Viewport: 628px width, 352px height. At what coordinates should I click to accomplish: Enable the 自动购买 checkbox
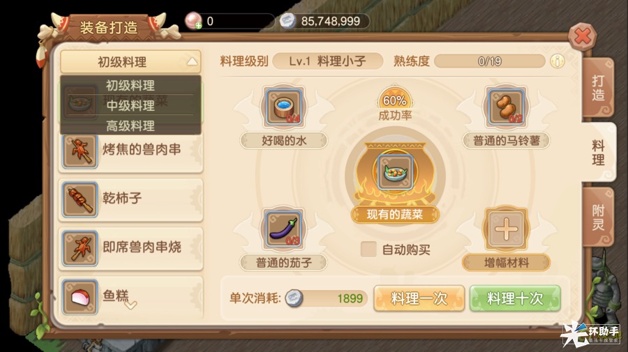point(368,250)
